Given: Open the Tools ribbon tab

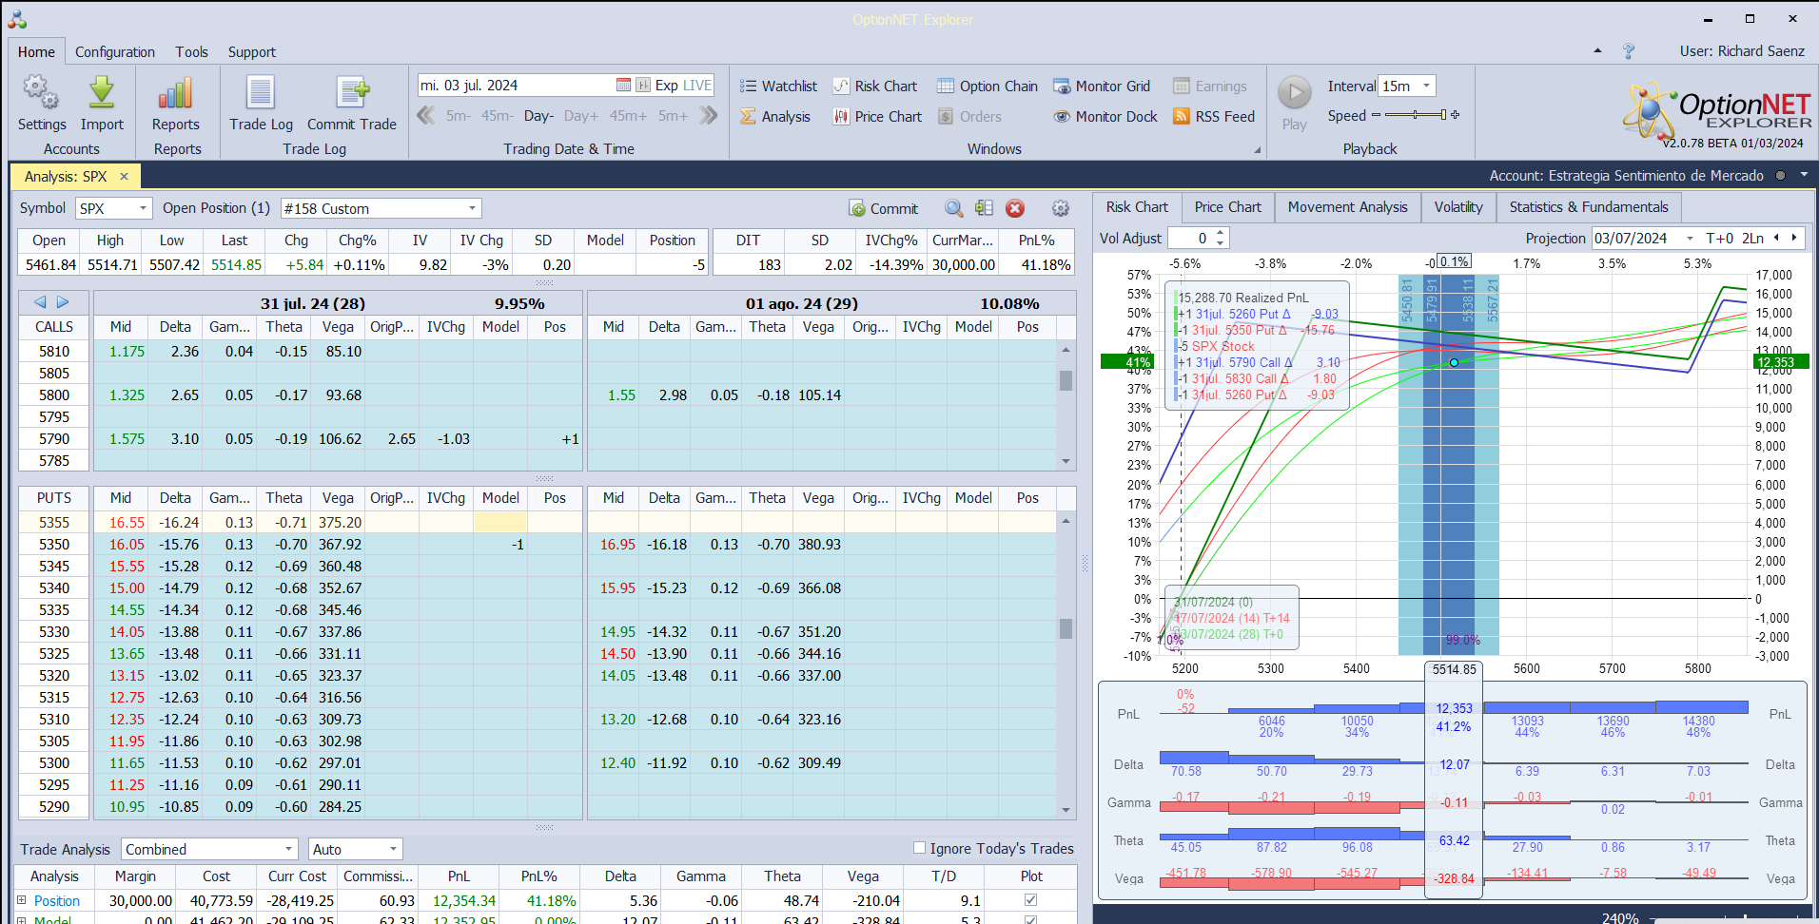Looking at the screenshot, I should pyautogui.click(x=191, y=52).
